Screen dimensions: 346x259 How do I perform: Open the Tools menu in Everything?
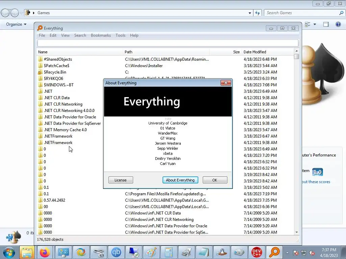[121, 35]
